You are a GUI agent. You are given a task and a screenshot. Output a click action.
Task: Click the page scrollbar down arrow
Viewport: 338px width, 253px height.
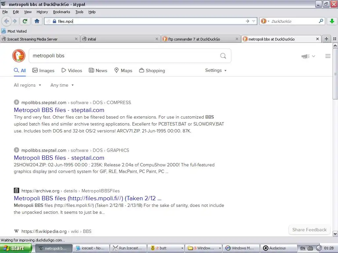tap(335, 234)
